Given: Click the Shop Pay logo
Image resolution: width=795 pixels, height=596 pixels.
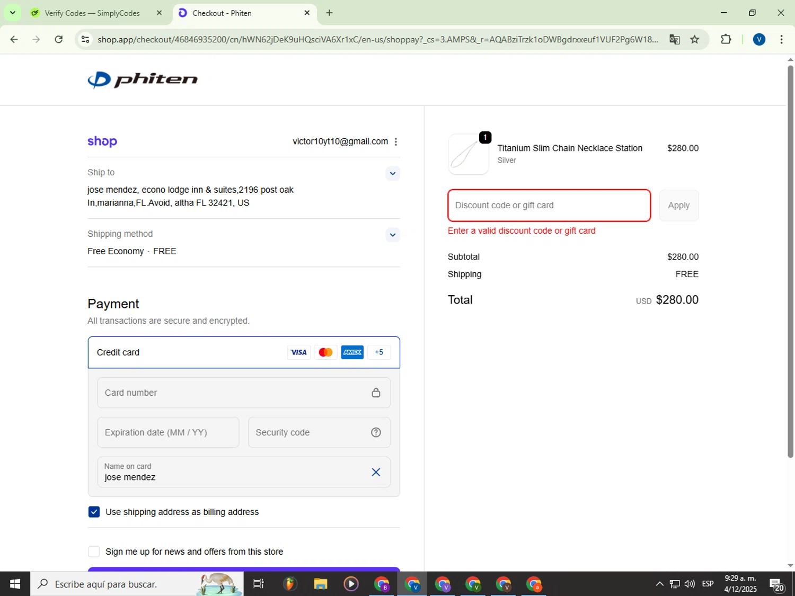Looking at the screenshot, I should [x=102, y=141].
